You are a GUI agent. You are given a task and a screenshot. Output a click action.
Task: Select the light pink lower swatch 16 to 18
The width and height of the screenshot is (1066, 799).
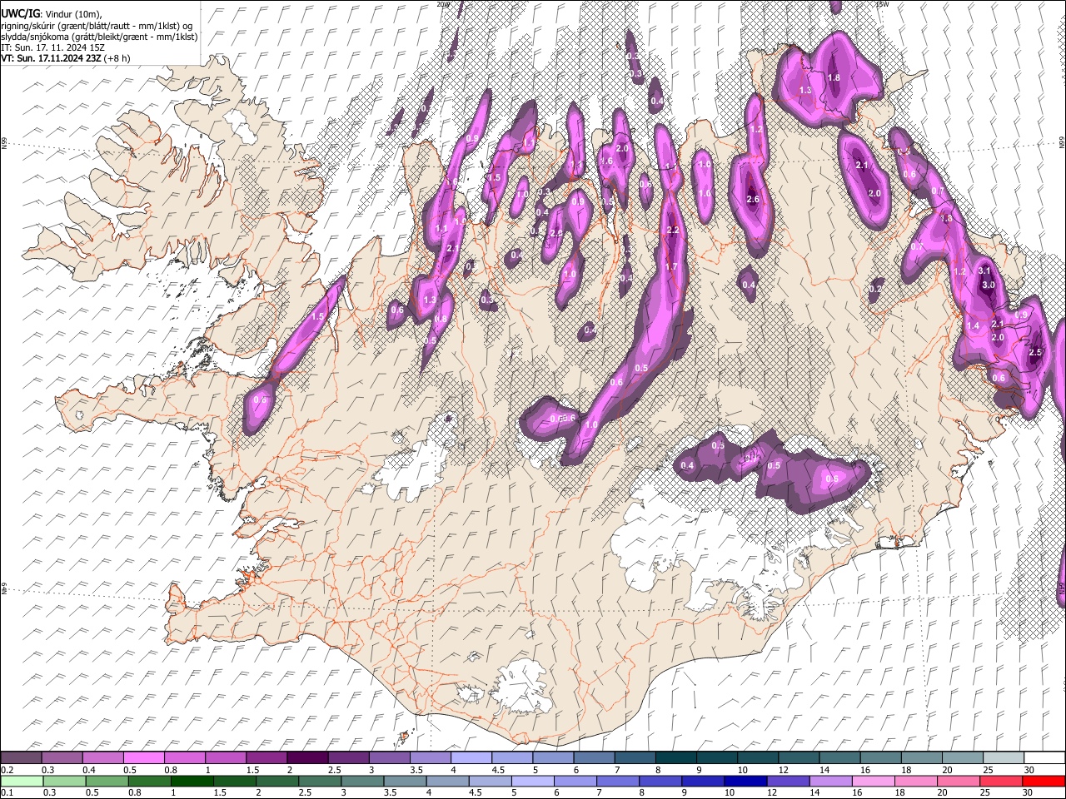pyautogui.click(x=873, y=781)
